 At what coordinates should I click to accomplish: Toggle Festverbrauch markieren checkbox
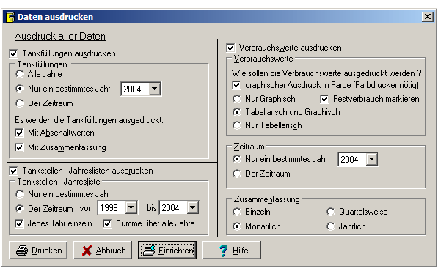point(324,99)
